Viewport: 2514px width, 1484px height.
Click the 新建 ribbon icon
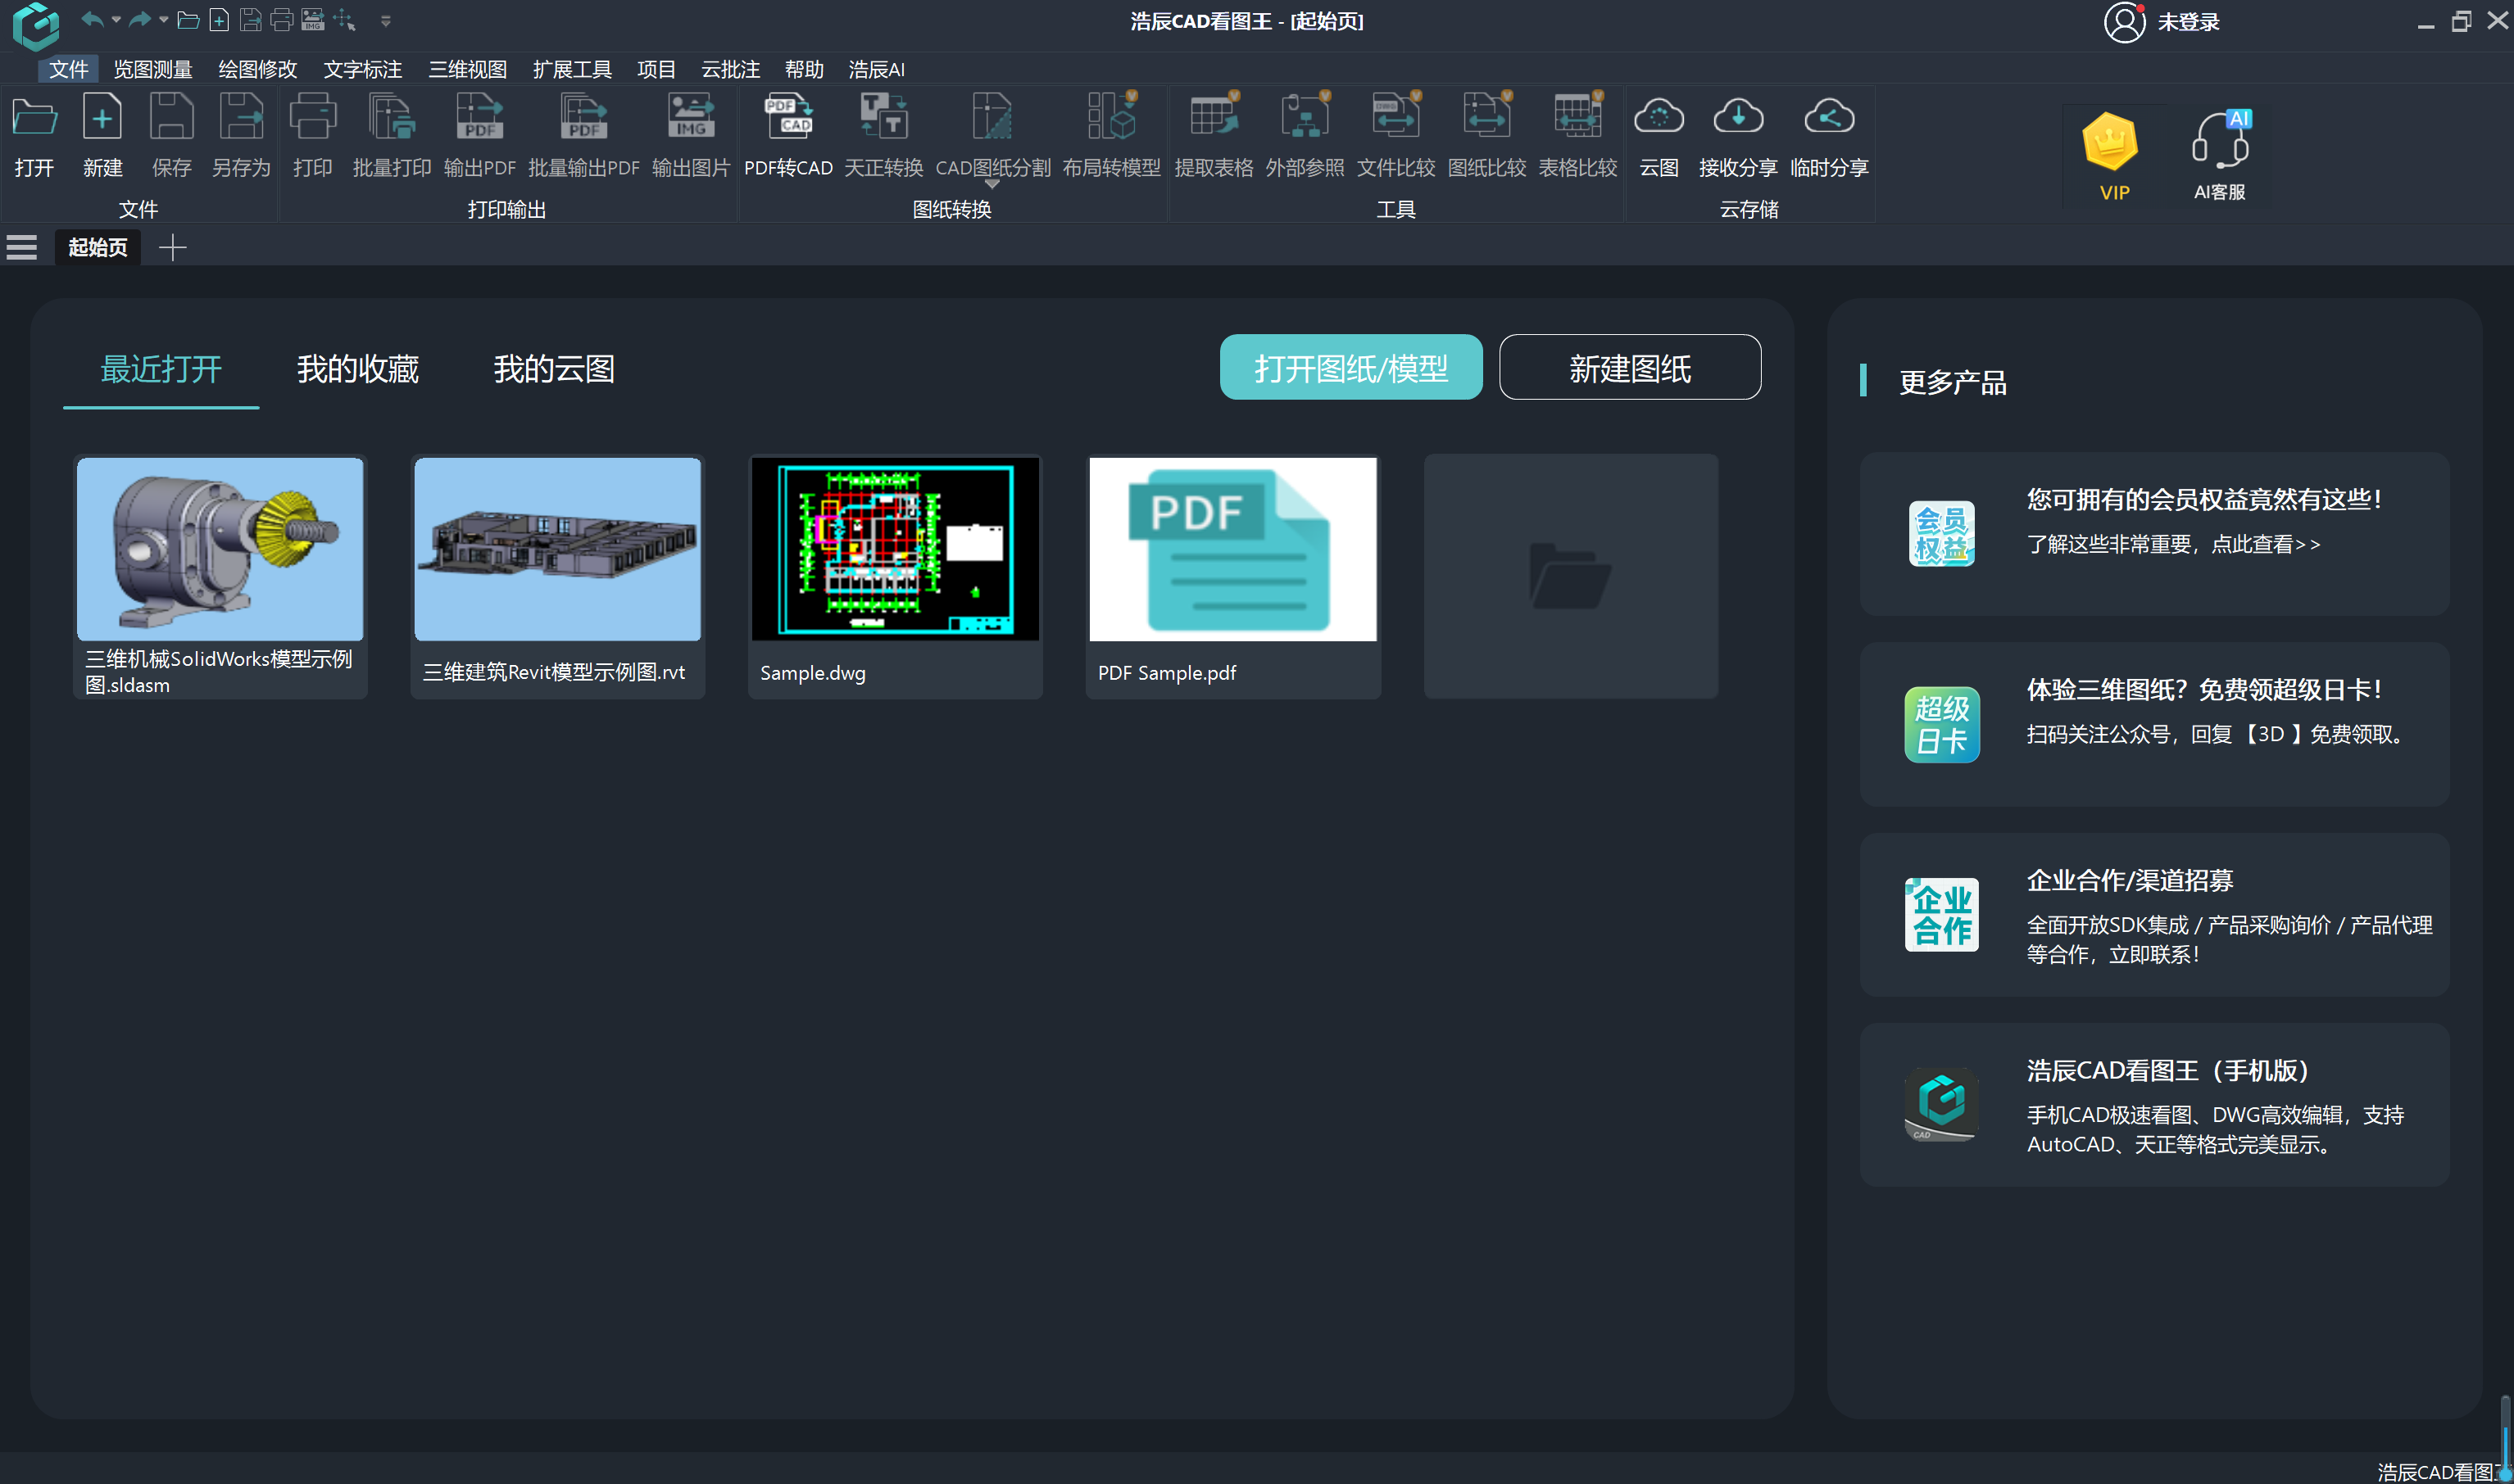coord(102,135)
